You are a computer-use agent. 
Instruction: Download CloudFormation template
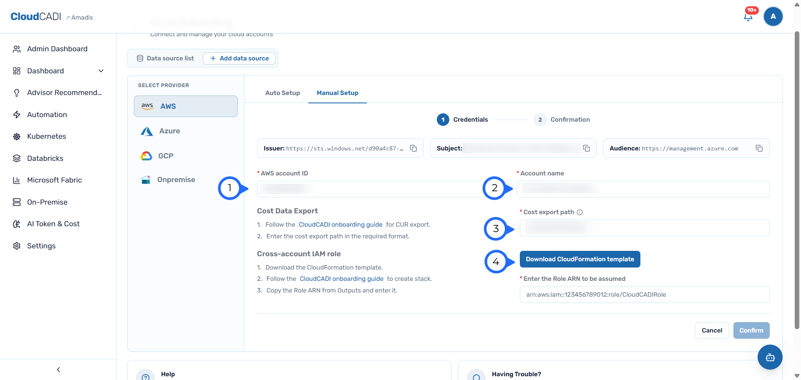tap(580, 259)
